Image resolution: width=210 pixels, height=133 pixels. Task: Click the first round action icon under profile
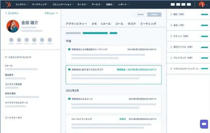(x=12, y=40)
